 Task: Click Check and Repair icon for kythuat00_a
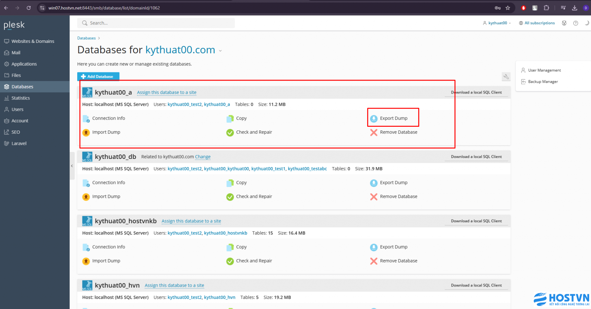pos(230,132)
